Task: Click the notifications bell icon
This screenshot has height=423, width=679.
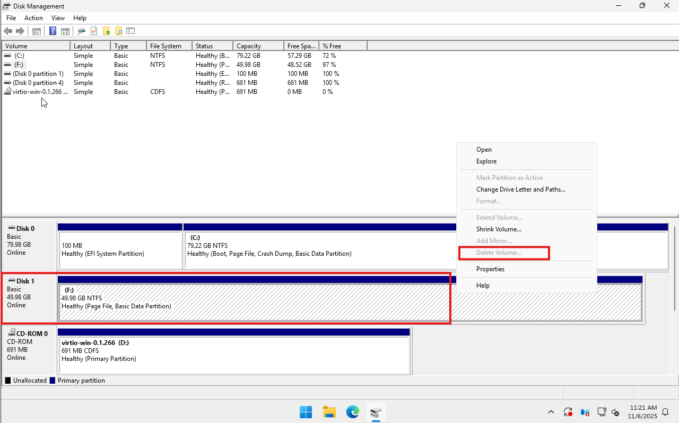Action: tap(665, 412)
